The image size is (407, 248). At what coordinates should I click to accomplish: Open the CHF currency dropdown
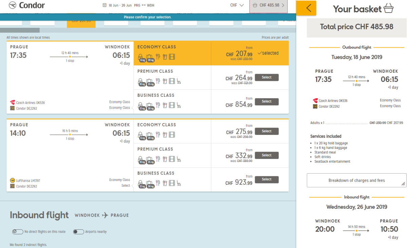tap(237, 5)
